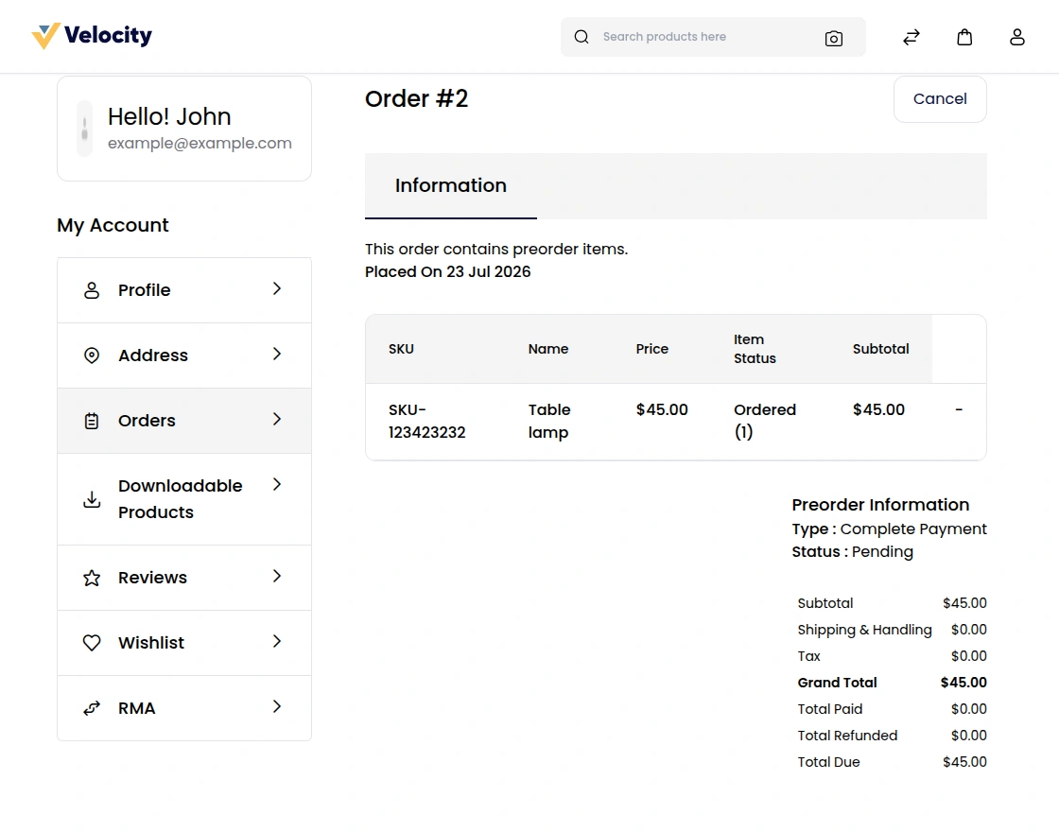Click the search magnifier icon

(x=582, y=37)
